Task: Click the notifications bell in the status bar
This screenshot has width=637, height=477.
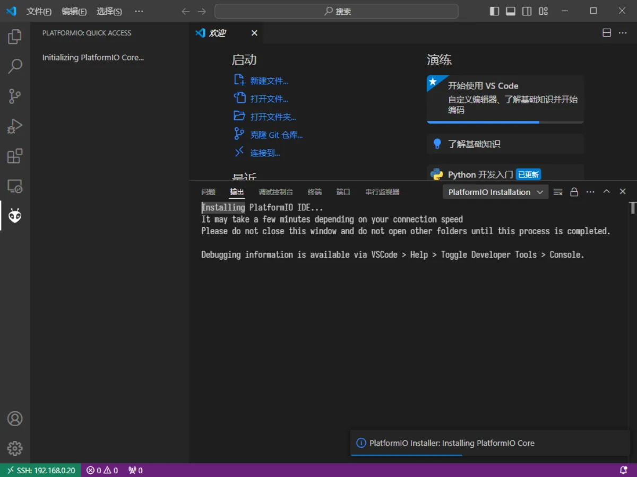Action: click(624, 470)
